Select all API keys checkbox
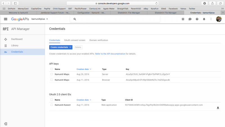This screenshot has height=127, width=225. click(52, 69)
